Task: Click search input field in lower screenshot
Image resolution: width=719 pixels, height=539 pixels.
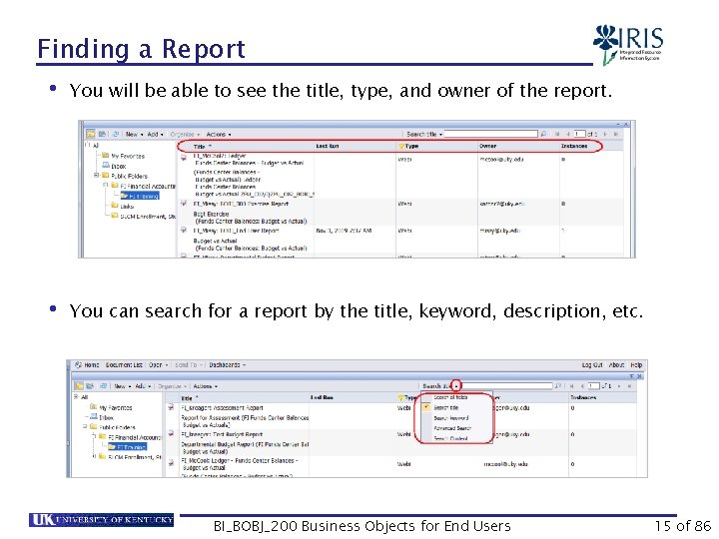Action: pos(506,386)
